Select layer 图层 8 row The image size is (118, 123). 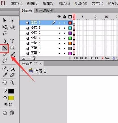coord(46,23)
